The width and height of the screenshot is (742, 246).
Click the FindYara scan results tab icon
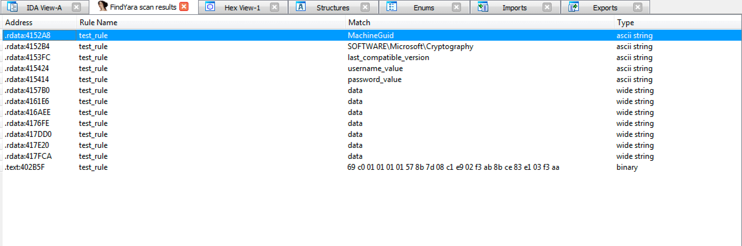tap(103, 6)
